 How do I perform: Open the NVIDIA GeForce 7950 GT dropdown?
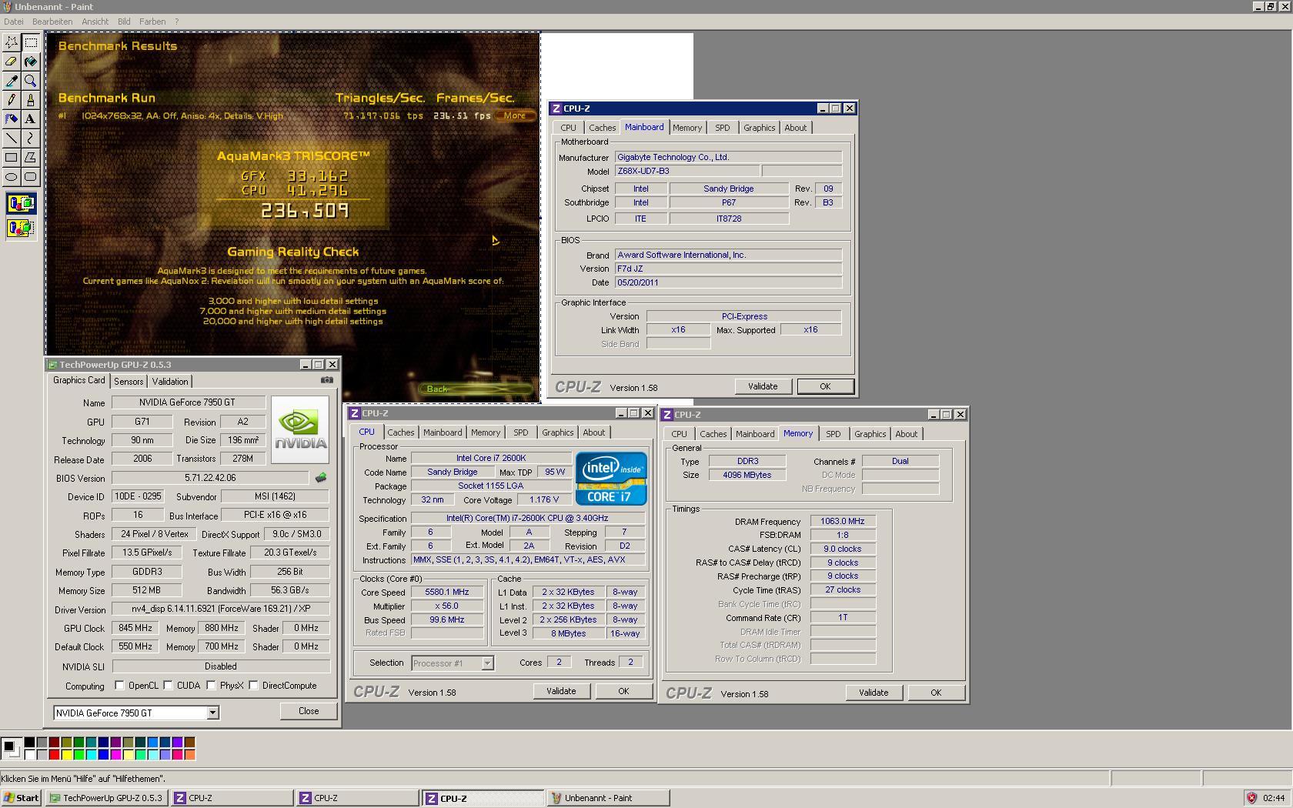pos(212,713)
